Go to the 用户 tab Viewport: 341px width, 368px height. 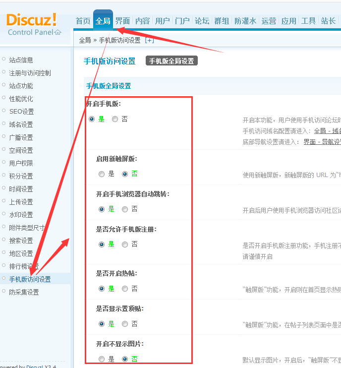pos(162,21)
